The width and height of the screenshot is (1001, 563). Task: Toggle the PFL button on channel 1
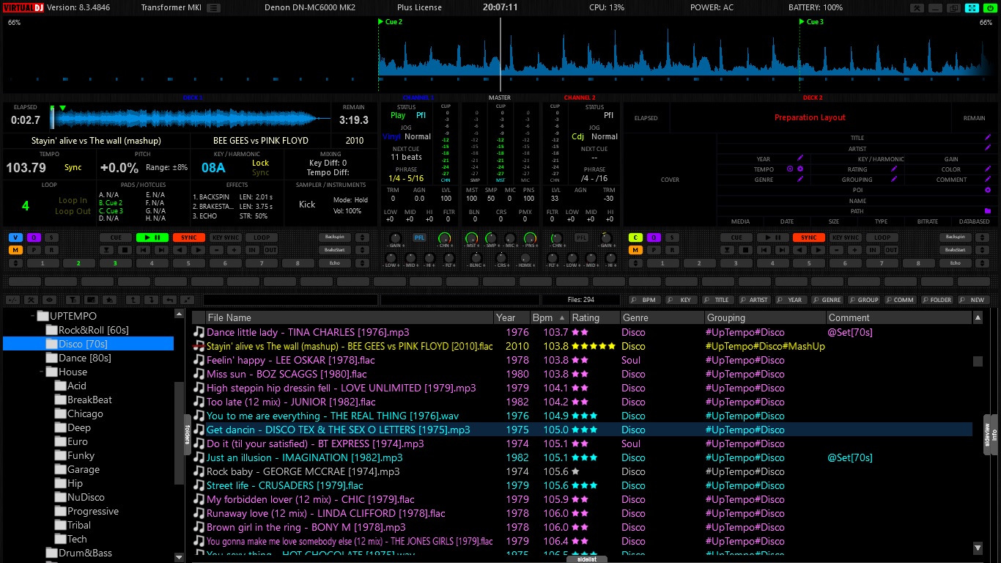click(x=419, y=238)
